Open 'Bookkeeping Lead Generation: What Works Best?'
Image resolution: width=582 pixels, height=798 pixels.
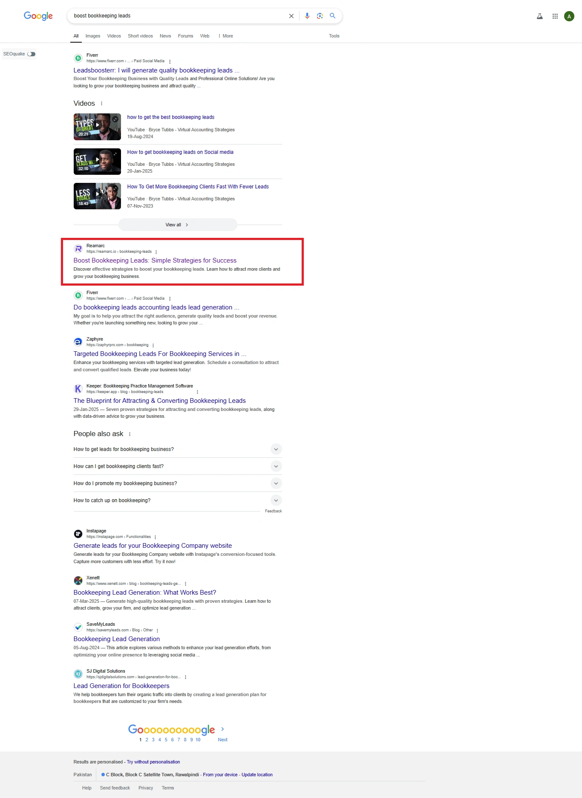coord(145,593)
